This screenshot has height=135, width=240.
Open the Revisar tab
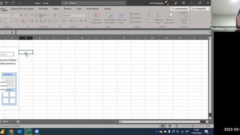[x=67, y=9]
